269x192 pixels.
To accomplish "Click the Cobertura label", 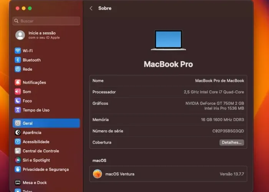I will pos(102,142).
